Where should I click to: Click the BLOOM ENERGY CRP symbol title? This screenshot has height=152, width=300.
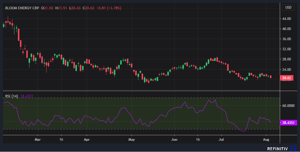point(22,8)
